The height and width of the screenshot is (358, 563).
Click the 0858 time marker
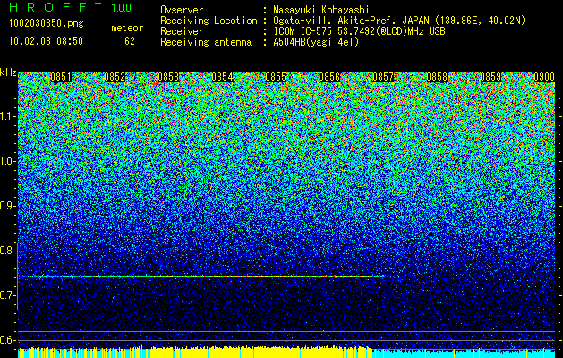437,77
